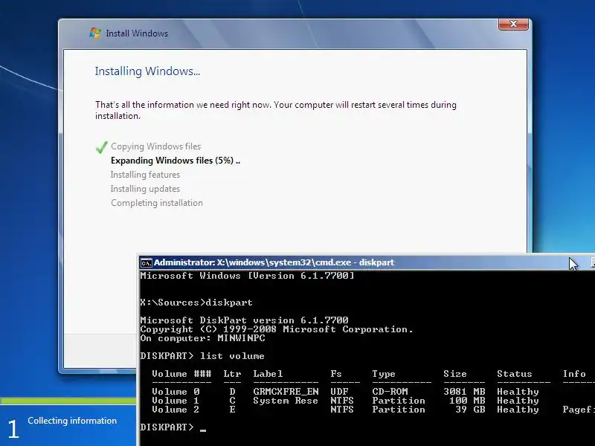Click the cmd.exe icon in console title bar

tap(146, 262)
